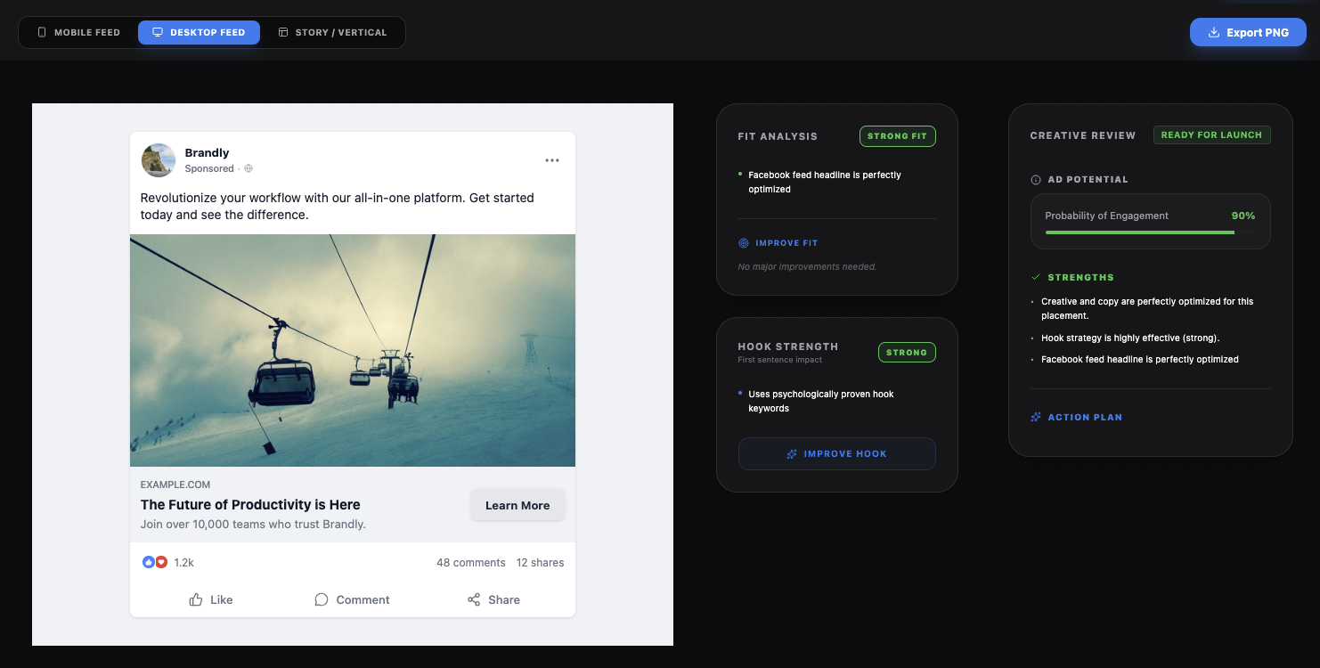Click the phone icon in Mobile Feed
Screen dimensions: 1320x668
pyautogui.click(x=42, y=32)
